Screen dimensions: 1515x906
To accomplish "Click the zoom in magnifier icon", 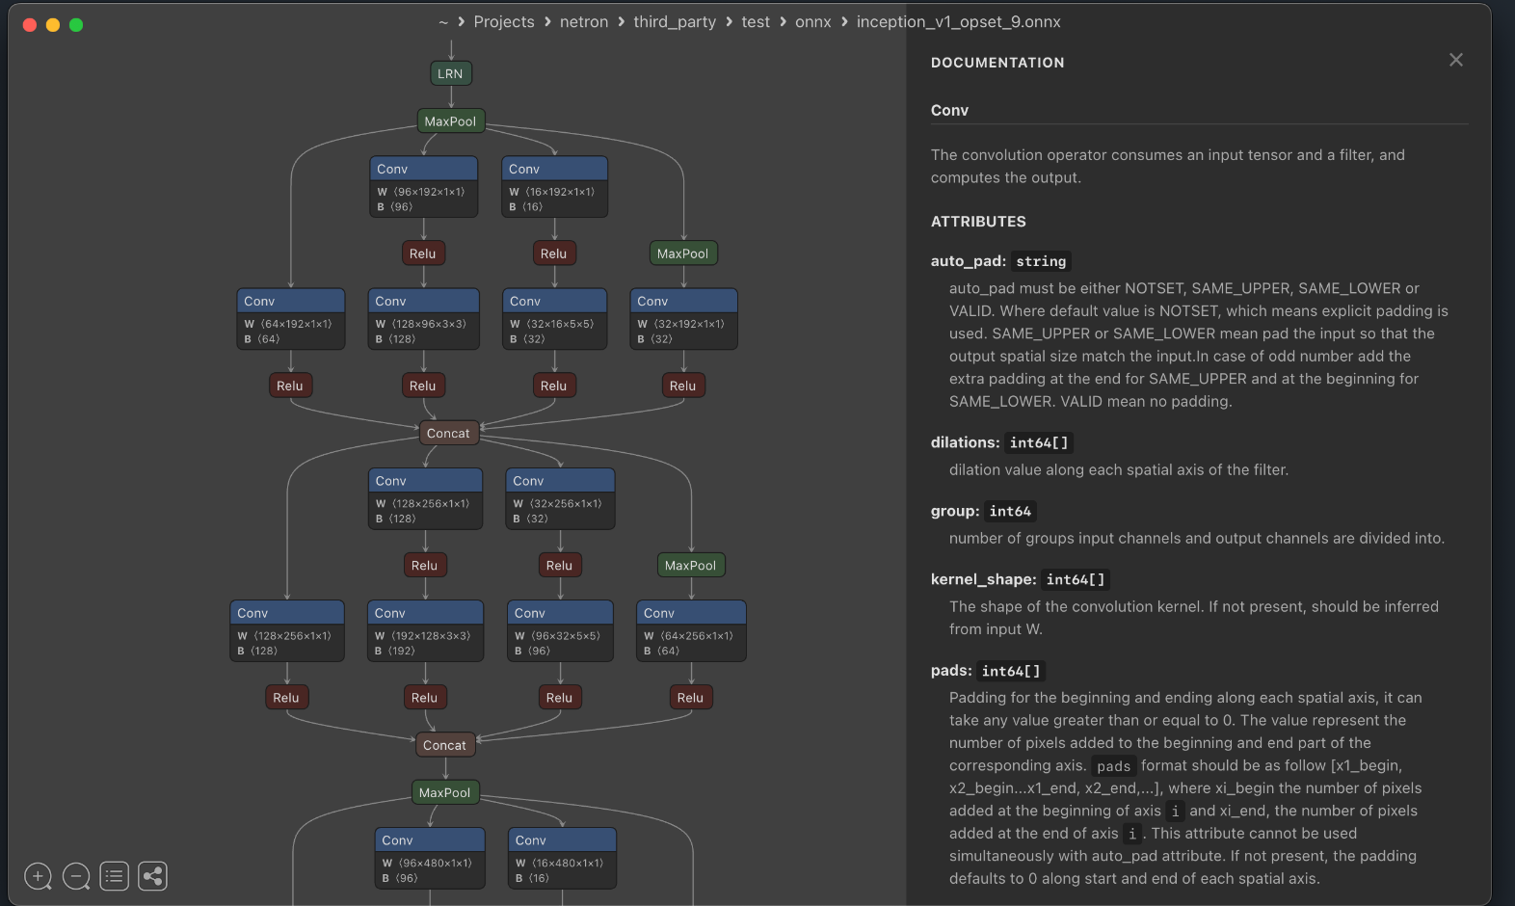I will [x=38, y=876].
